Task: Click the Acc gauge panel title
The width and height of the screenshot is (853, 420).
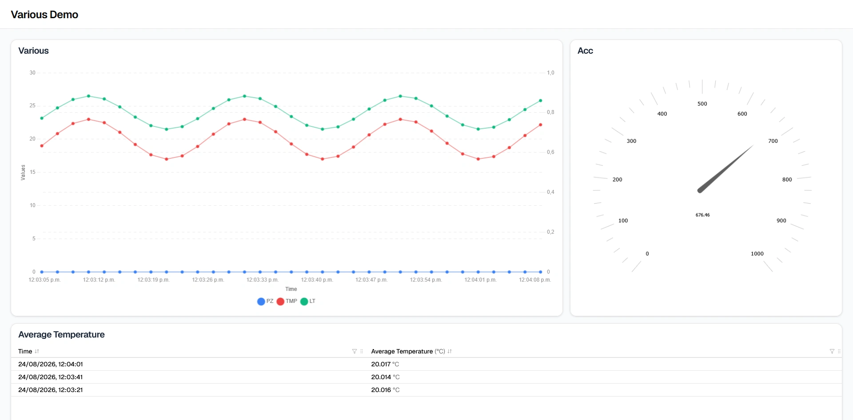Action: (x=585, y=51)
